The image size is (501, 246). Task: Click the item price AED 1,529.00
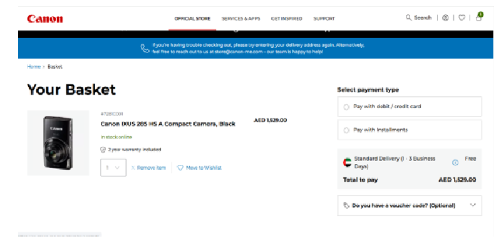[271, 120]
